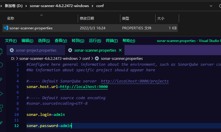The width and height of the screenshot is (221, 132).
Task: Click sonar.host.url key on line 5
Action: point(42,87)
